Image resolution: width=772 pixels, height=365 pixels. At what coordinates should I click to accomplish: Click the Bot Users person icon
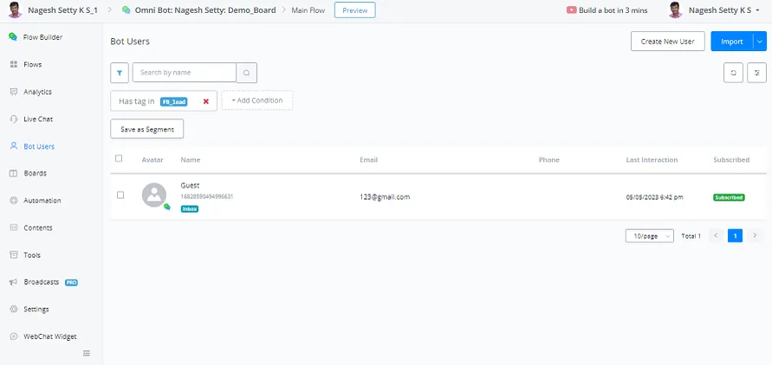point(14,146)
